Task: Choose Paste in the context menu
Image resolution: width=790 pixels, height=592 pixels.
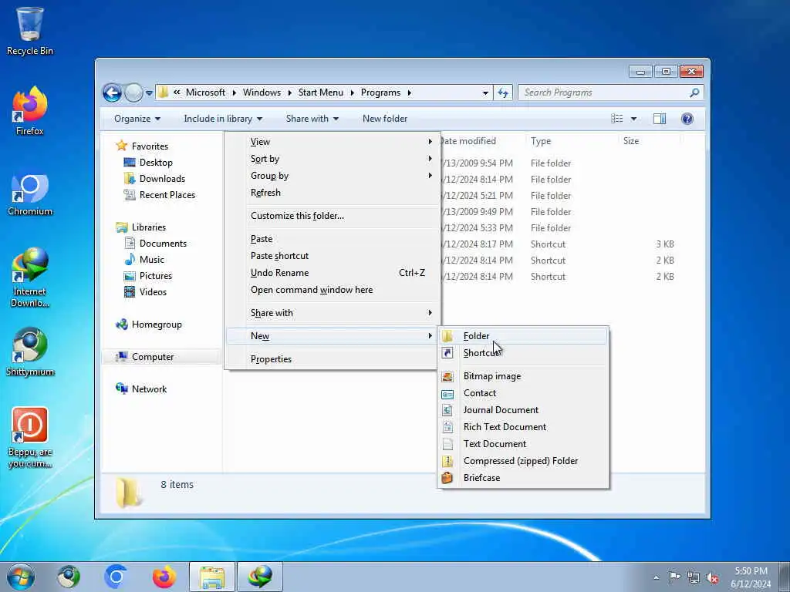Action: click(332, 239)
